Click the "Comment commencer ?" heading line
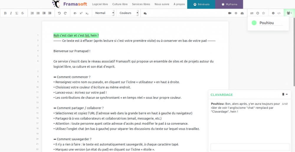Screen dimensions: 295x152 (x=72, y=77)
